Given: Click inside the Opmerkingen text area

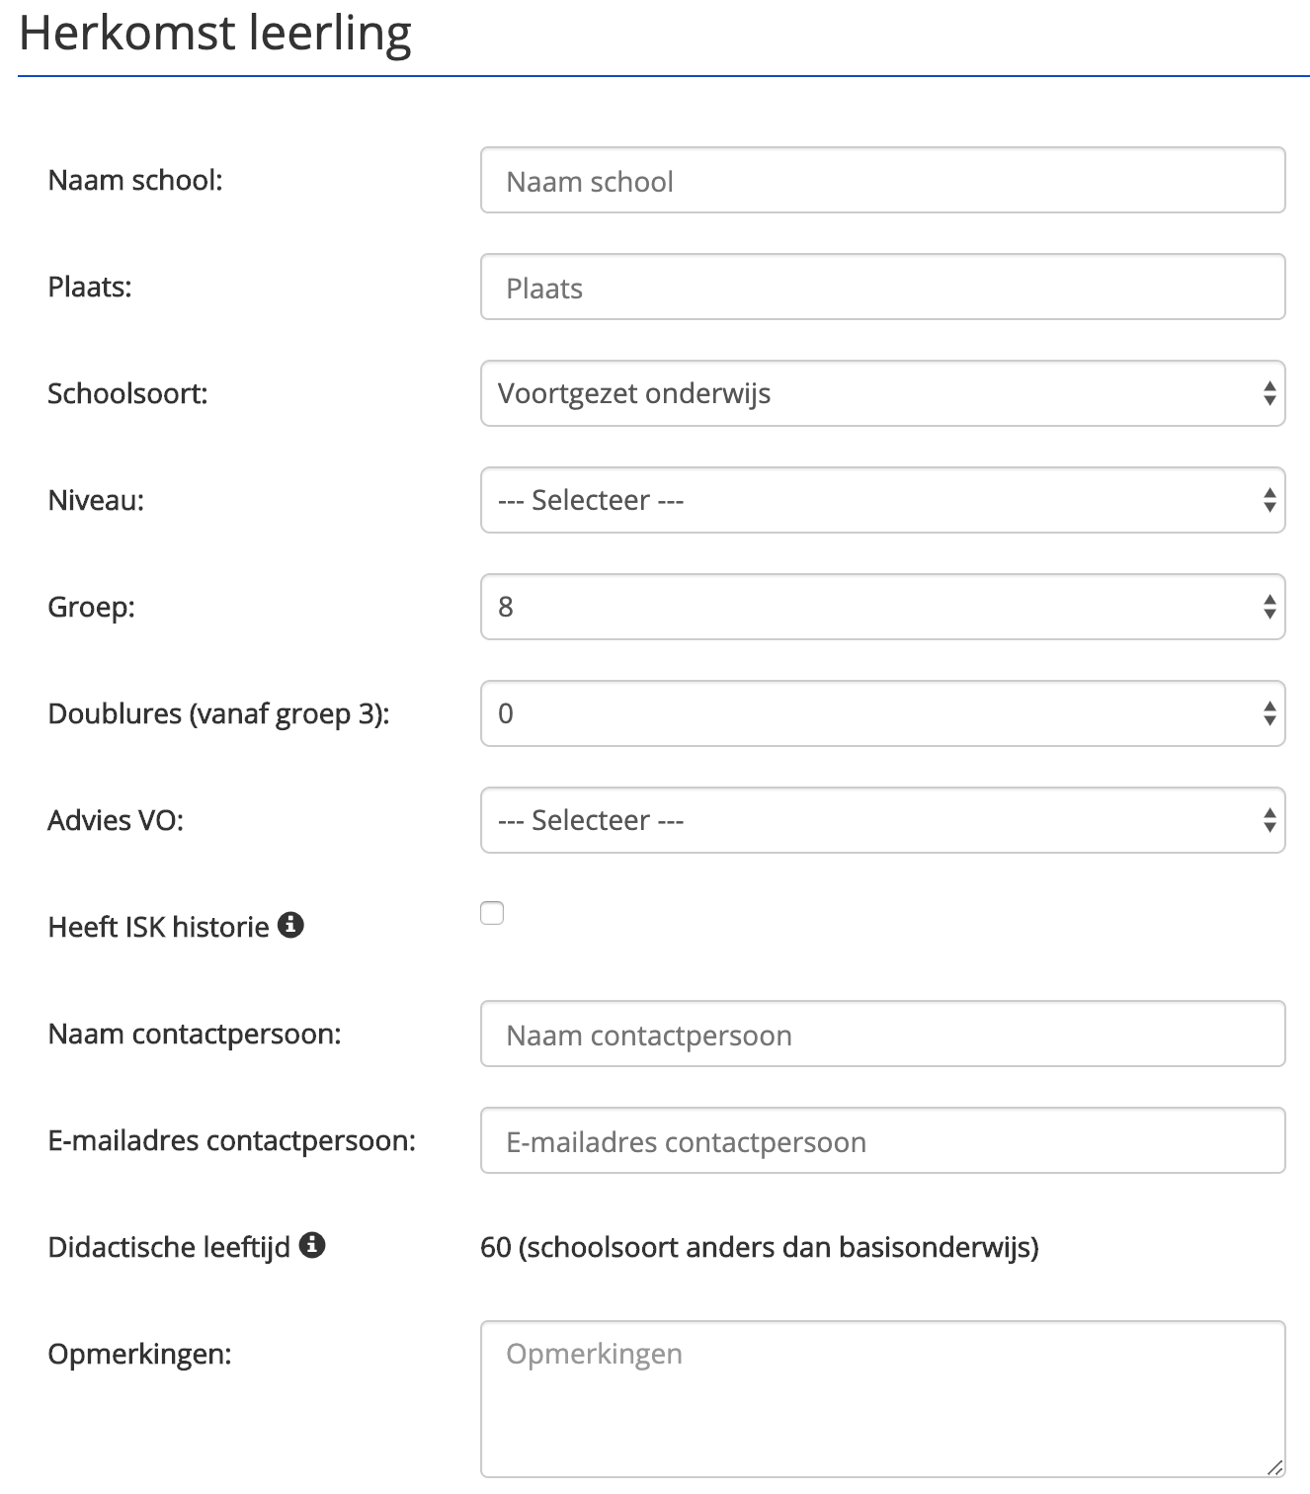Looking at the screenshot, I should (x=882, y=1399).
